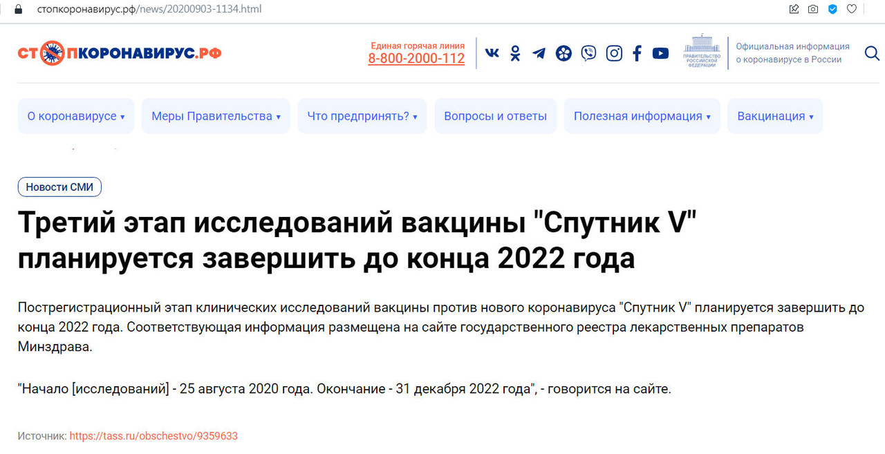Open the Telegram channel icon
The width and height of the screenshot is (885, 454).
coord(539,53)
